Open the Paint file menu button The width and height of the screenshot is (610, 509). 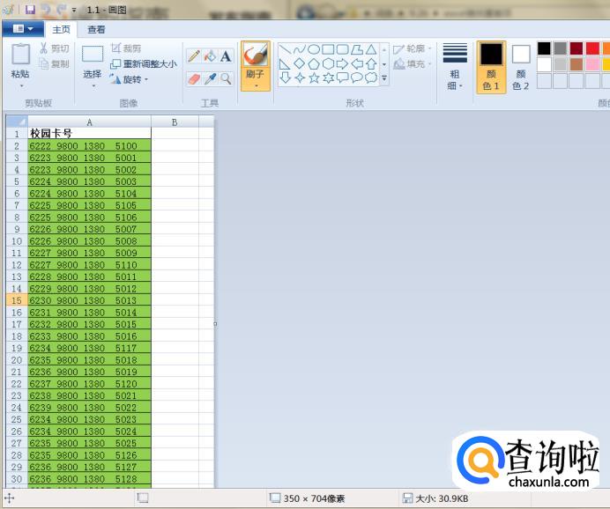pyautogui.click(x=23, y=29)
